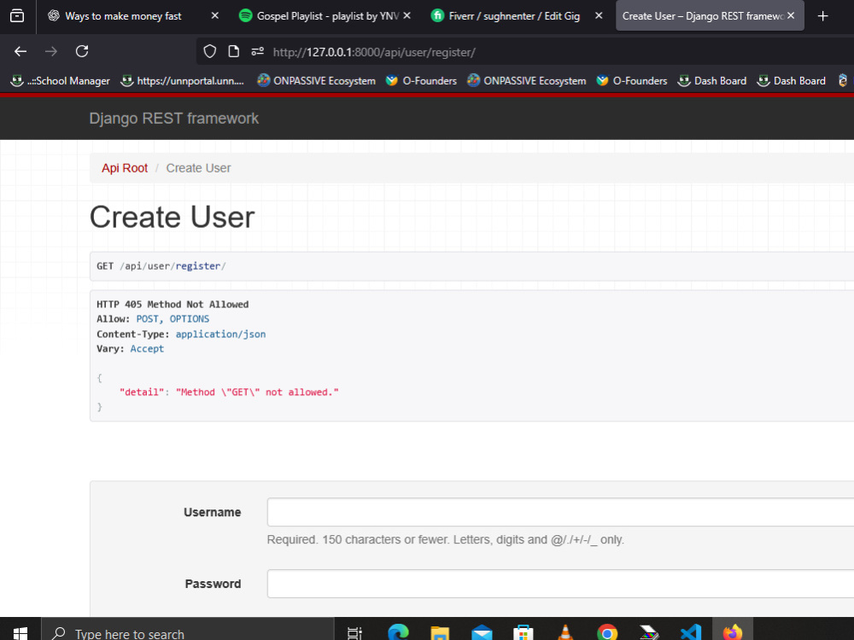Image resolution: width=854 pixels, height=640 pixels.
Task: Click the Vary Accept header value
Action: tap(147, 349)
